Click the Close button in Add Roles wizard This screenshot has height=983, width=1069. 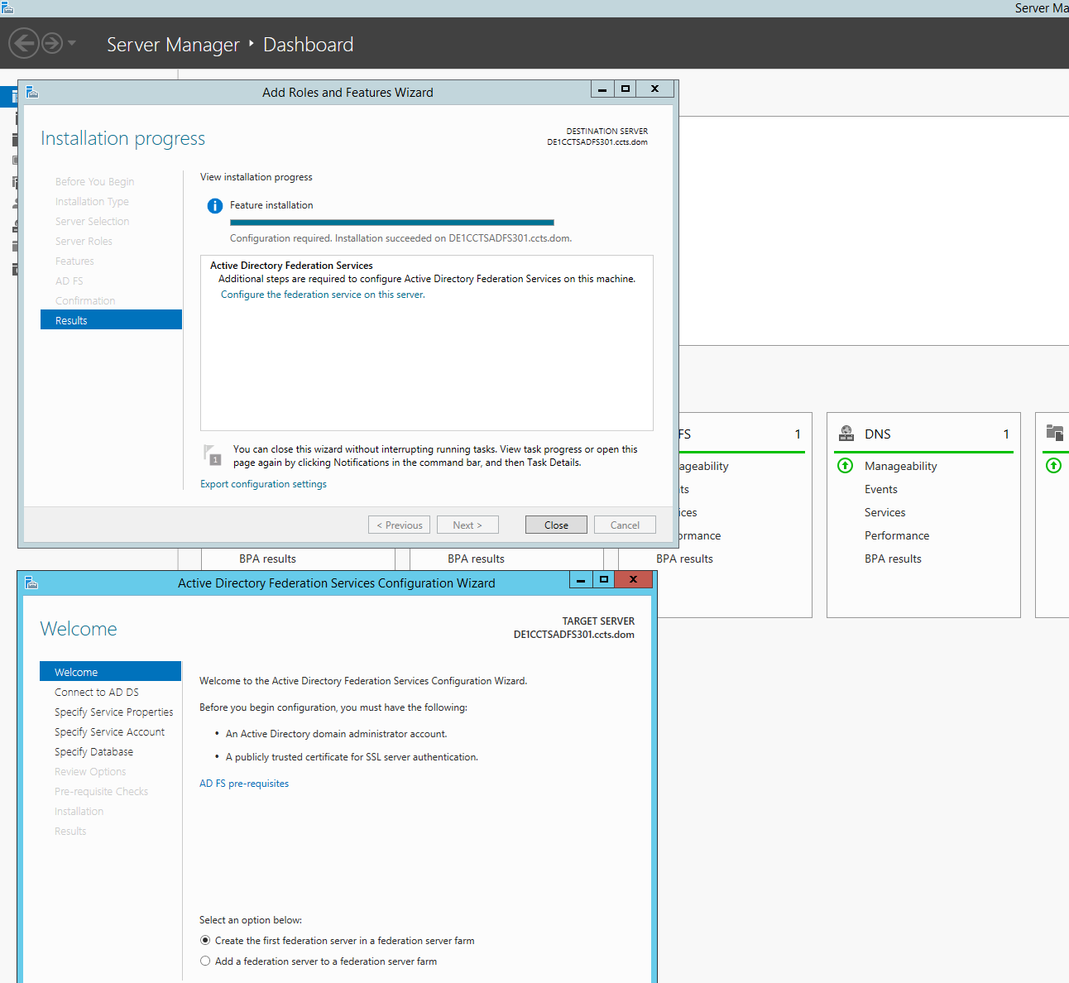[x=556, y=525]
